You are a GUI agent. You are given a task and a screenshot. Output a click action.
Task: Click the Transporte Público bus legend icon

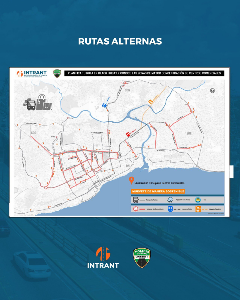point(136,200)
